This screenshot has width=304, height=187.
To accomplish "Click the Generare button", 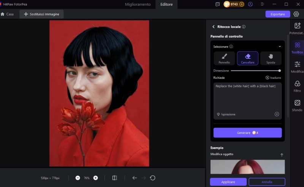I will [247, 133].
